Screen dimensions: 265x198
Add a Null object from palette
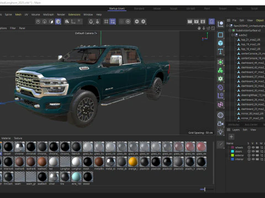pos(220,24)
